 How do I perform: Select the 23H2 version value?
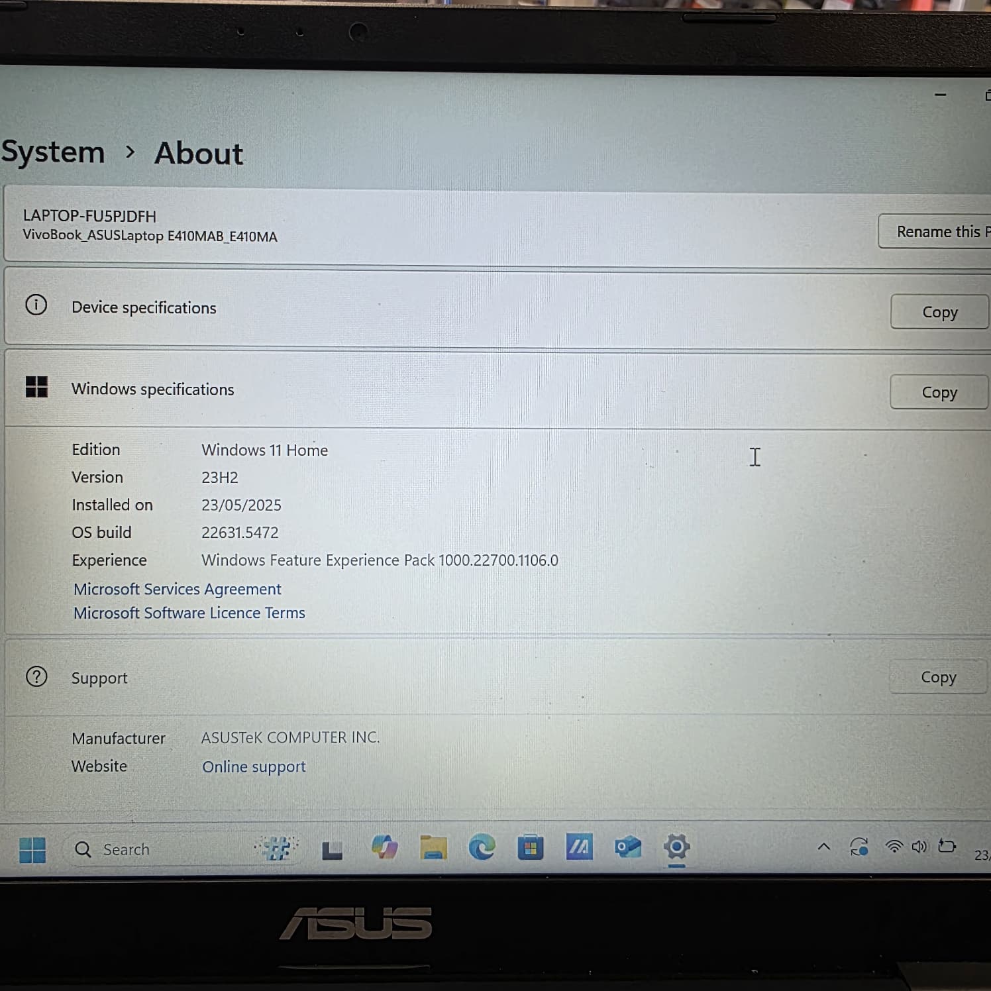click(219, 477)
